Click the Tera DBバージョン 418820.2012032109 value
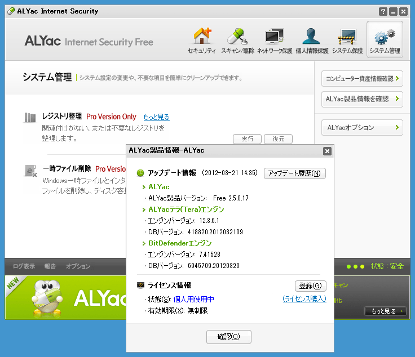 (215, 232)
